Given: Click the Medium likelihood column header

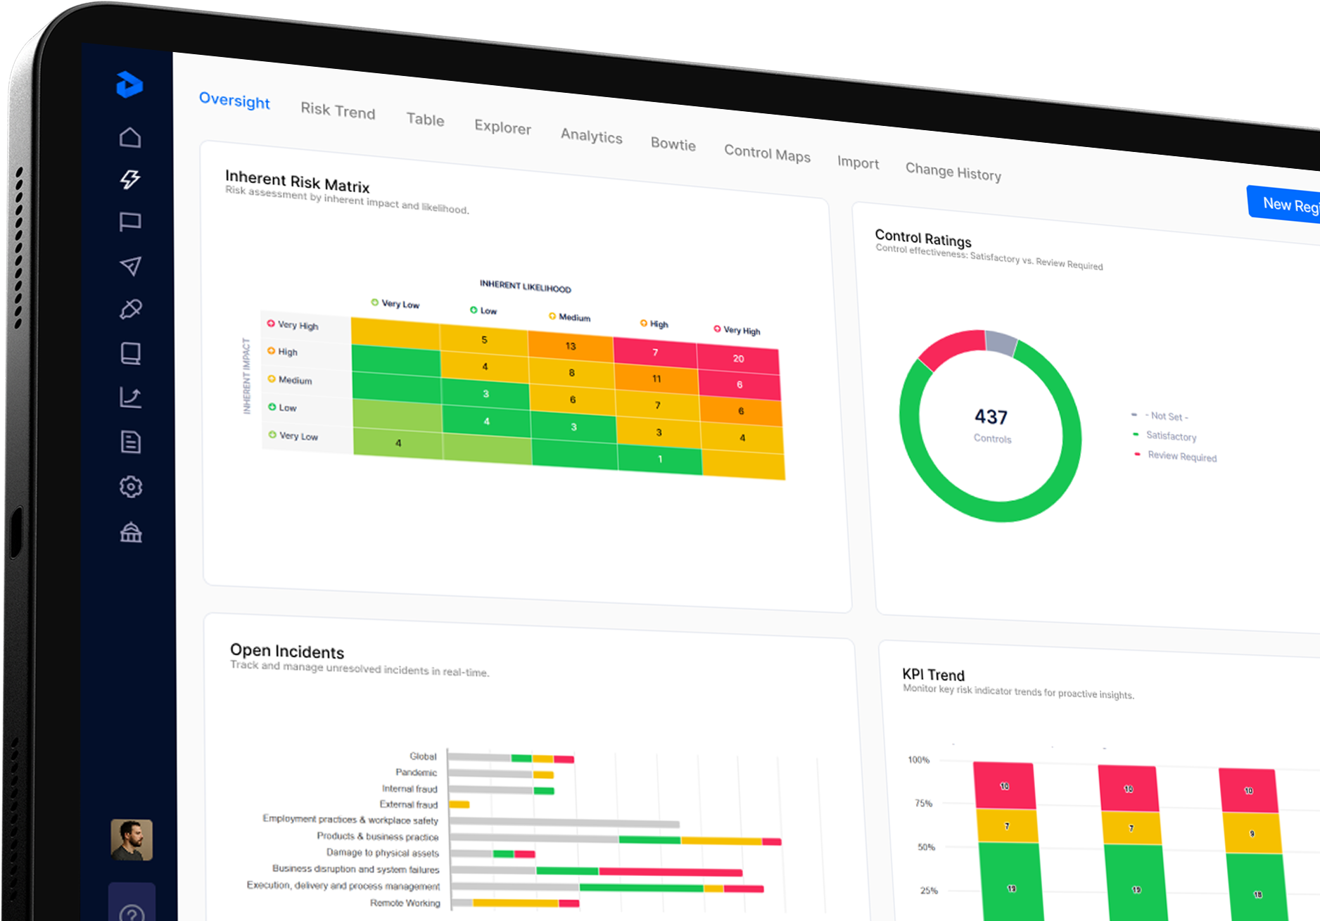Looking at the screenshot, I should (x=569, y=317).
